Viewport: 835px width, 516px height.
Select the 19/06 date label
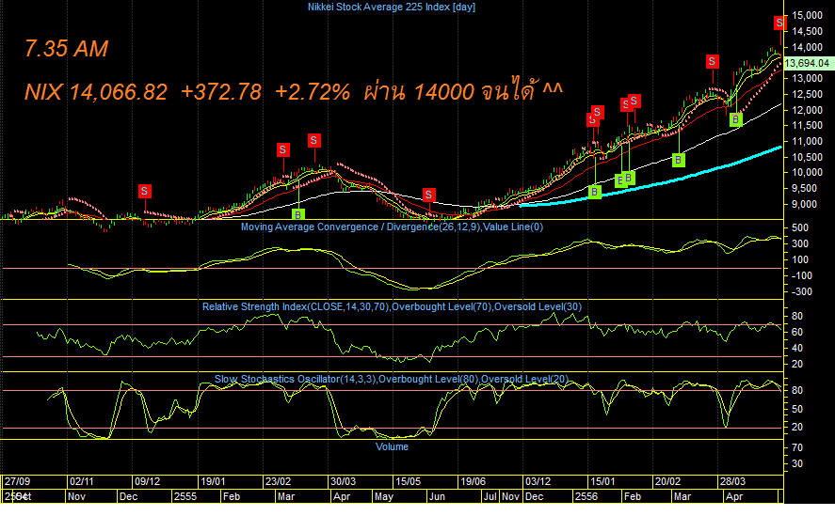pos(473,481)
